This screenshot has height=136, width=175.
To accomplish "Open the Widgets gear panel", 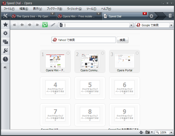I will pyautogui.click(x=5, y=33).
